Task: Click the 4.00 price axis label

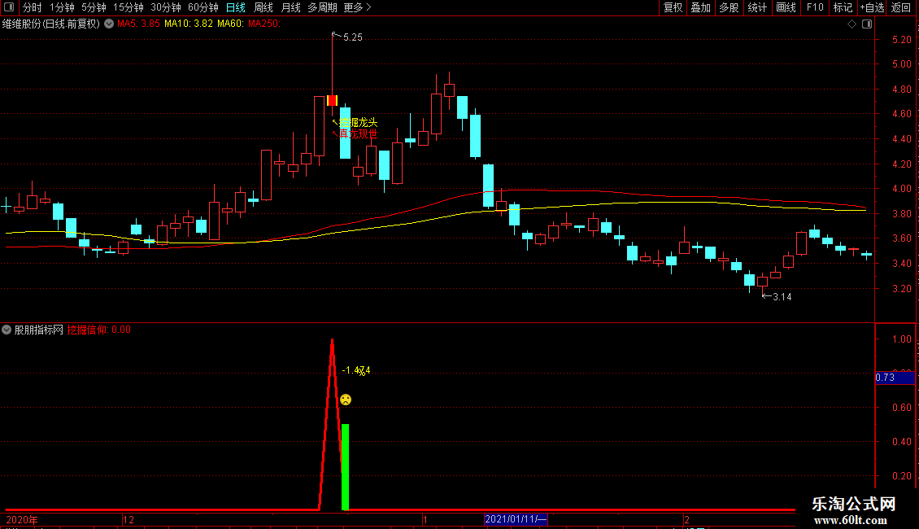Action: (x=902, y=189)
